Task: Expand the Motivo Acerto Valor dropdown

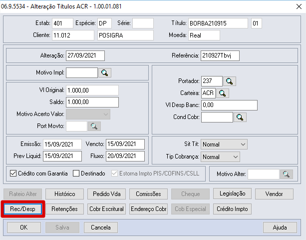Action: (x=88, y=114)
